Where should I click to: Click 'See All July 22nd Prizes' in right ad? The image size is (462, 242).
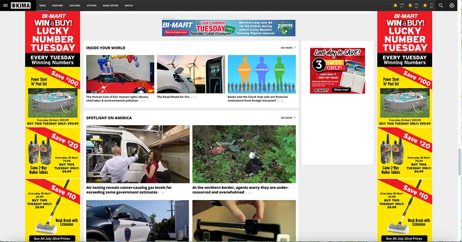404,239
